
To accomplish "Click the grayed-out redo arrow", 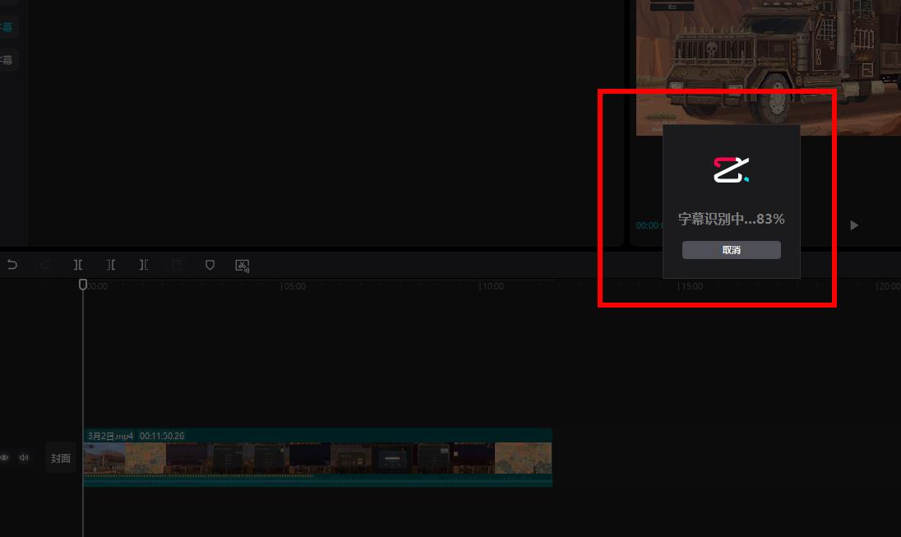I will 44,265.
